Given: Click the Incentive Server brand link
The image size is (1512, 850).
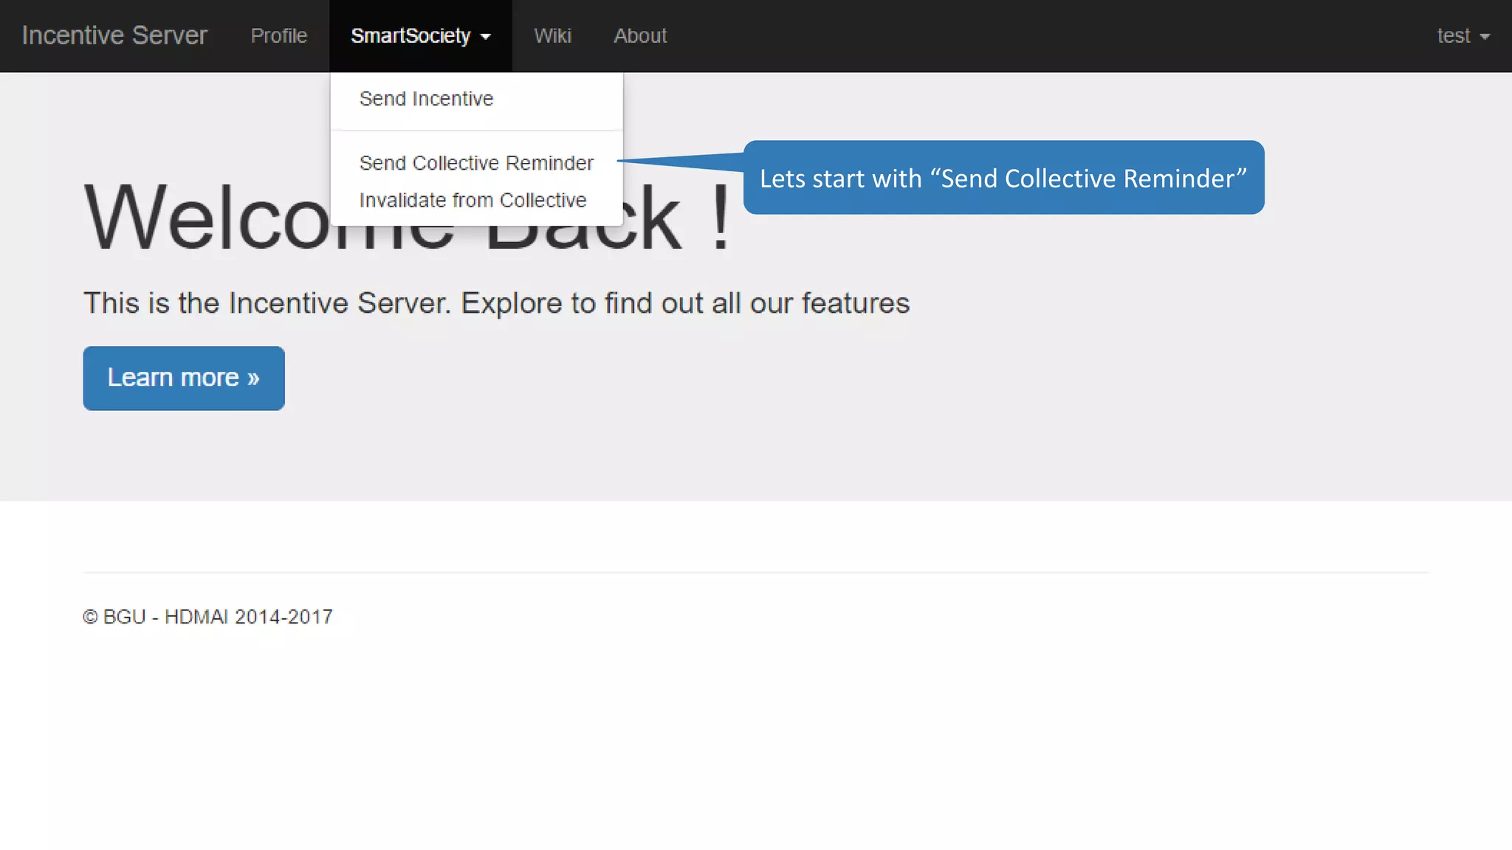Looking at the screenshot, I should (114, 35).
